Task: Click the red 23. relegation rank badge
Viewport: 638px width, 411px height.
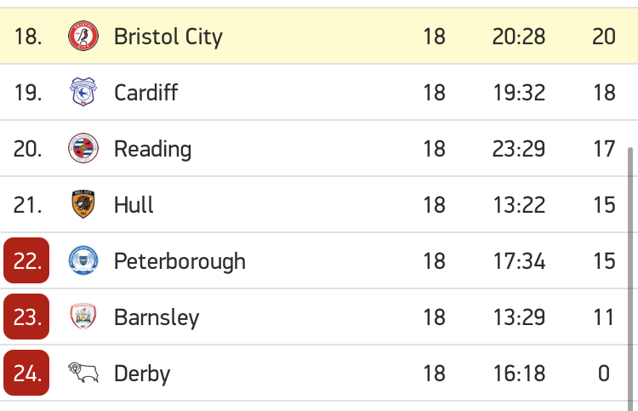Action: click(x=26, y=317)
